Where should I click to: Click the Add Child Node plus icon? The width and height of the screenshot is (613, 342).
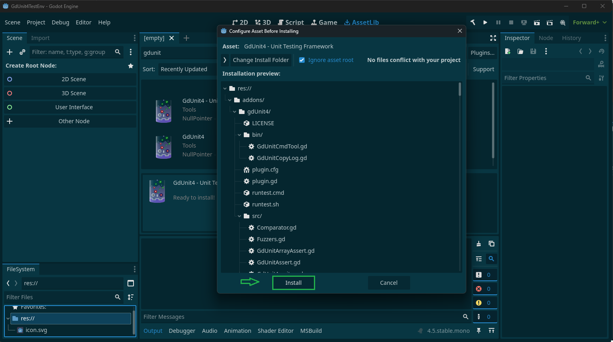[10, 52]
